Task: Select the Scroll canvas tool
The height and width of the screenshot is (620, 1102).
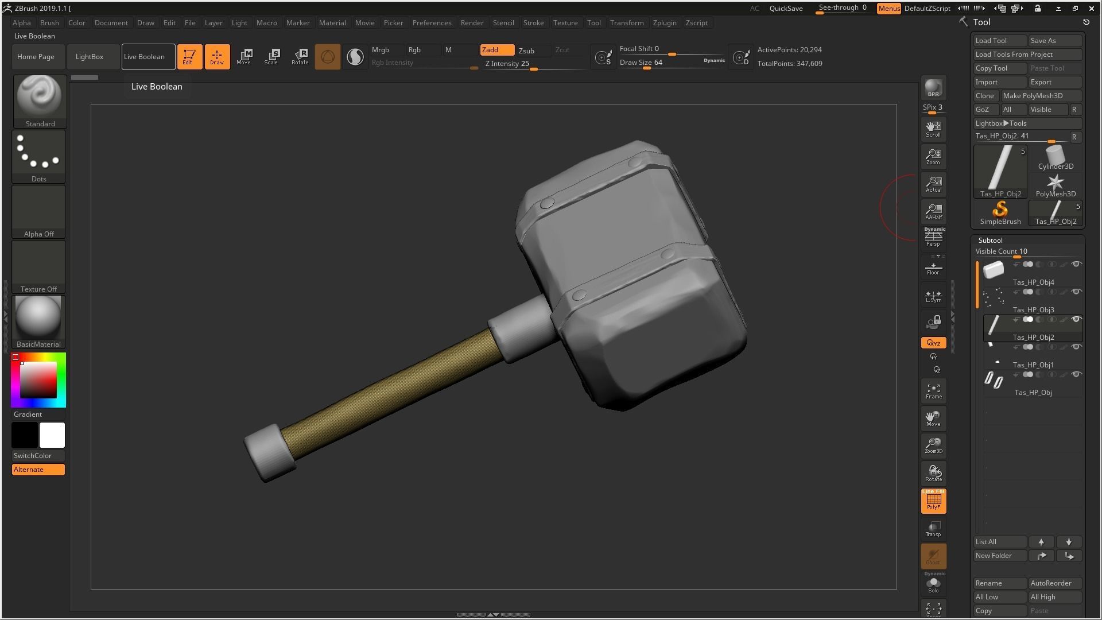Action: coord(933,129)
